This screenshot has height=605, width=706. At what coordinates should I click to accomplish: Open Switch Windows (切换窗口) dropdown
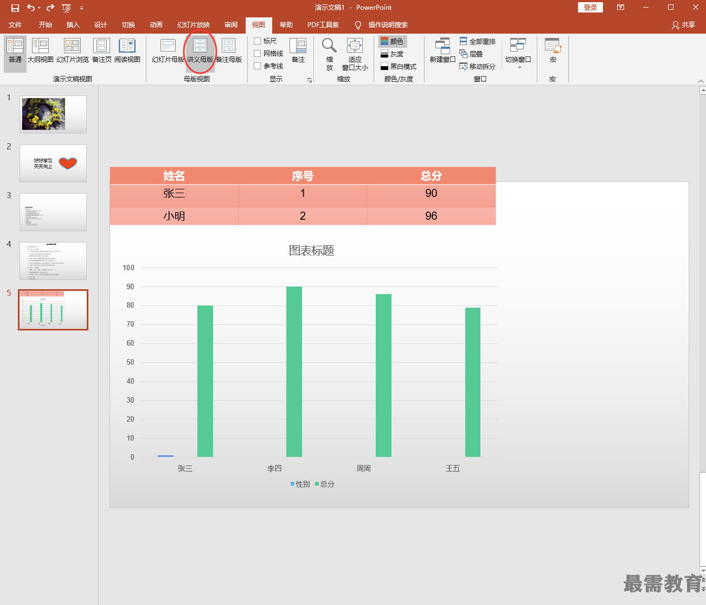click(x=518, y=53)
